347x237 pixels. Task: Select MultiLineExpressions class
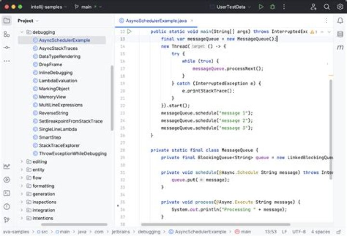[x=61, y=105]
